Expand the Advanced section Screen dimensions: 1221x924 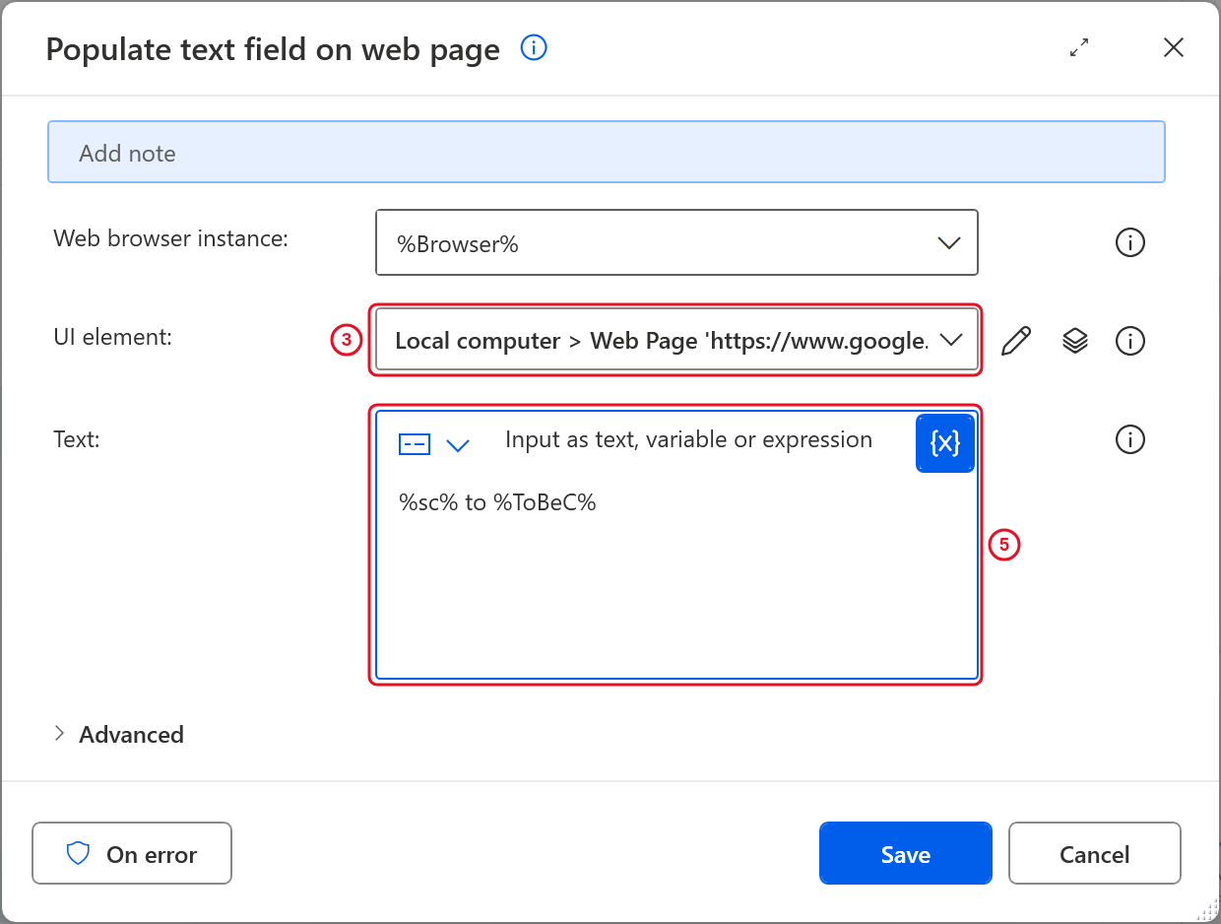click(x=118, y=734)
